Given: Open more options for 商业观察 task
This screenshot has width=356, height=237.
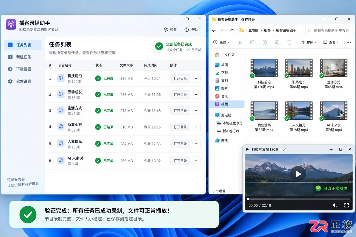Looking at the screenshot, I should (197, 127).
